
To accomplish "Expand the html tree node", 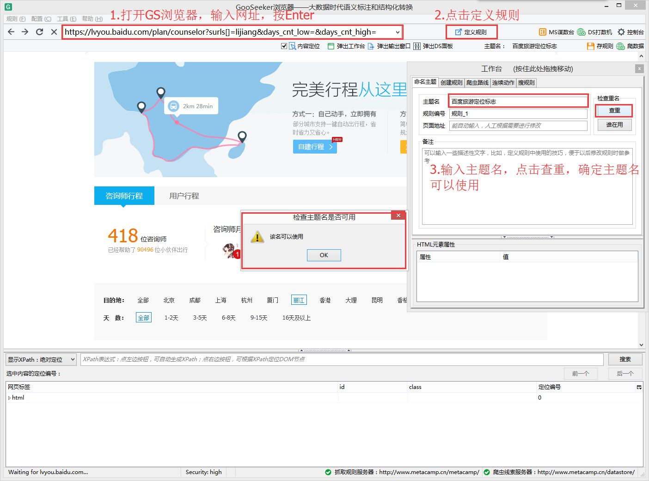I will [9, 398].
